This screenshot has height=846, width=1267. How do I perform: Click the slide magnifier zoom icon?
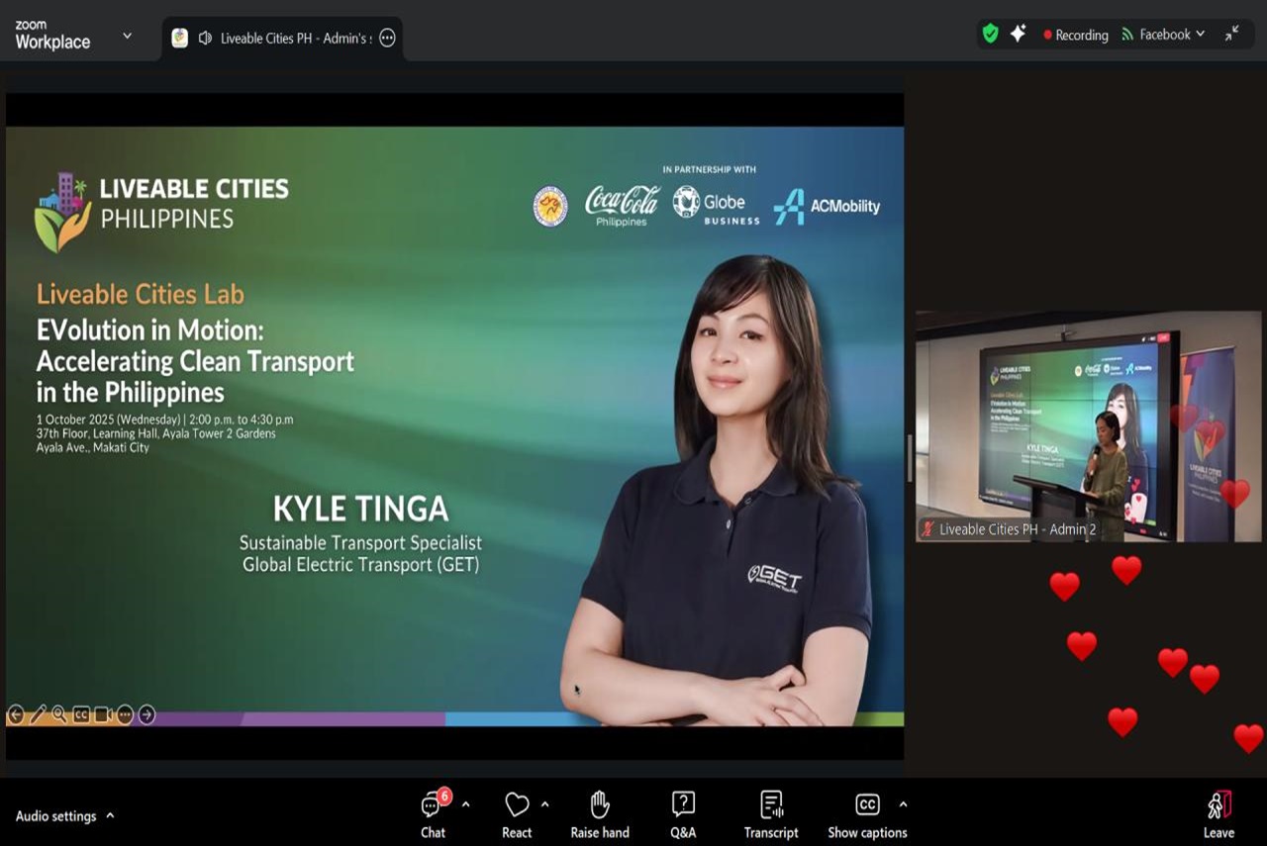(x=59, y=714)
